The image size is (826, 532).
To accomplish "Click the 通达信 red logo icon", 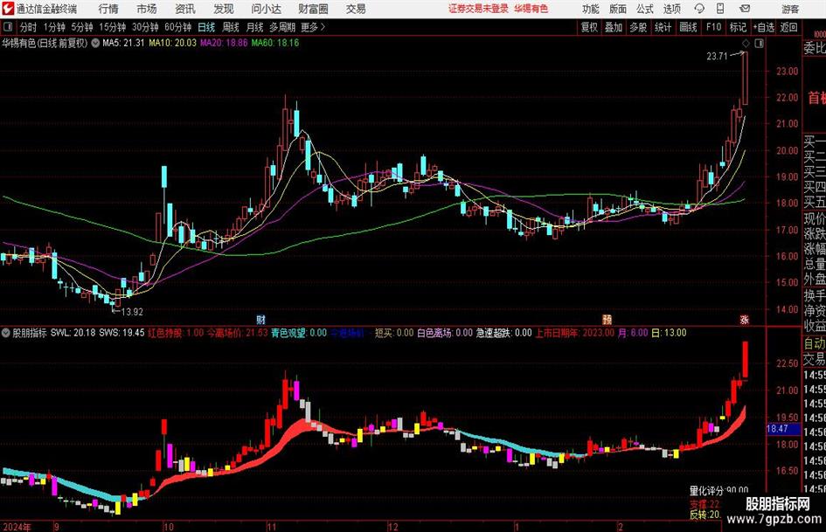I will tap(8, 9).
